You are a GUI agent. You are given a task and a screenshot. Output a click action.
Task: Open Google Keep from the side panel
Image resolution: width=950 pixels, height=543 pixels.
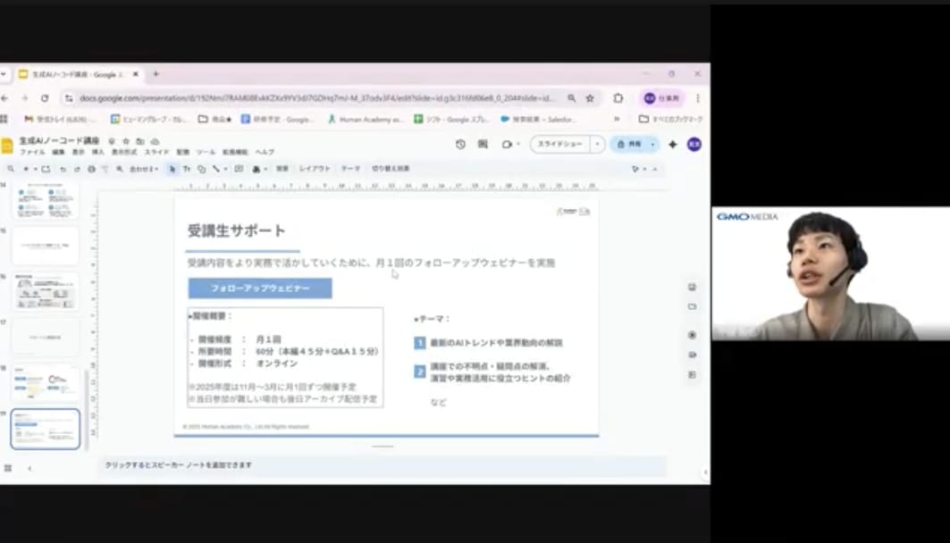pyautogui.click(x=690, y=306)
